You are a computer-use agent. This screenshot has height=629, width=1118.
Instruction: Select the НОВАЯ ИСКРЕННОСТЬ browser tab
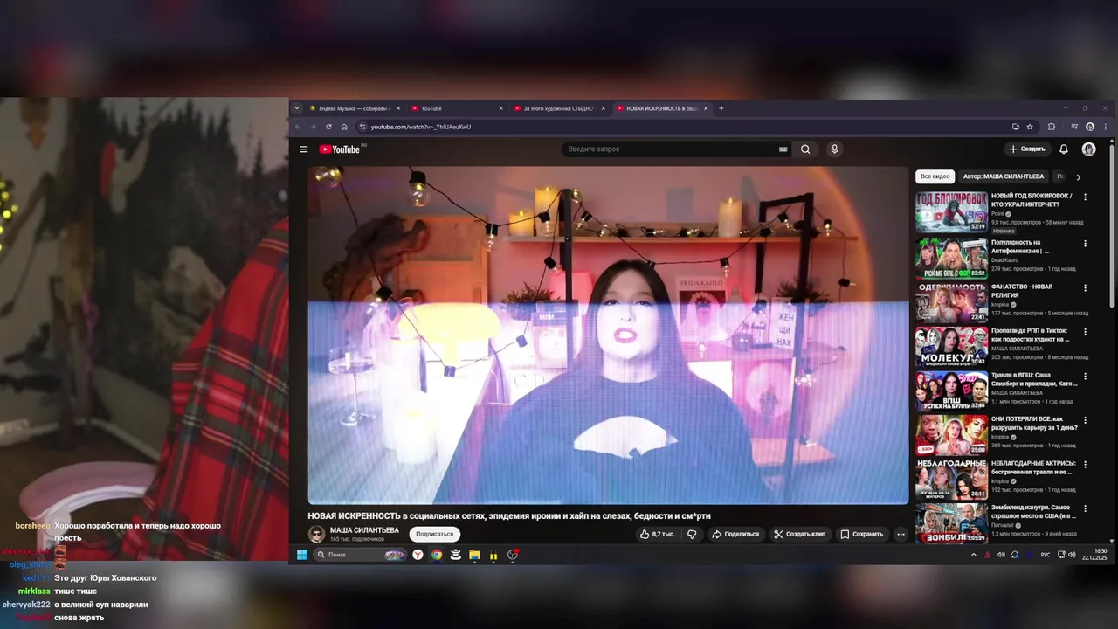click(x=661, y=108)
